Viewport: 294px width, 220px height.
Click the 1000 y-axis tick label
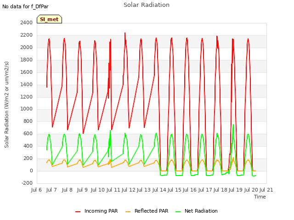(x=27, y=109)
